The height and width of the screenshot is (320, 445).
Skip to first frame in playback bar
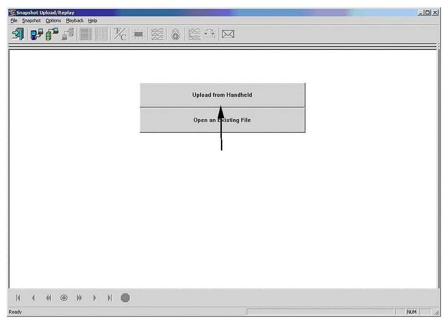18,298
